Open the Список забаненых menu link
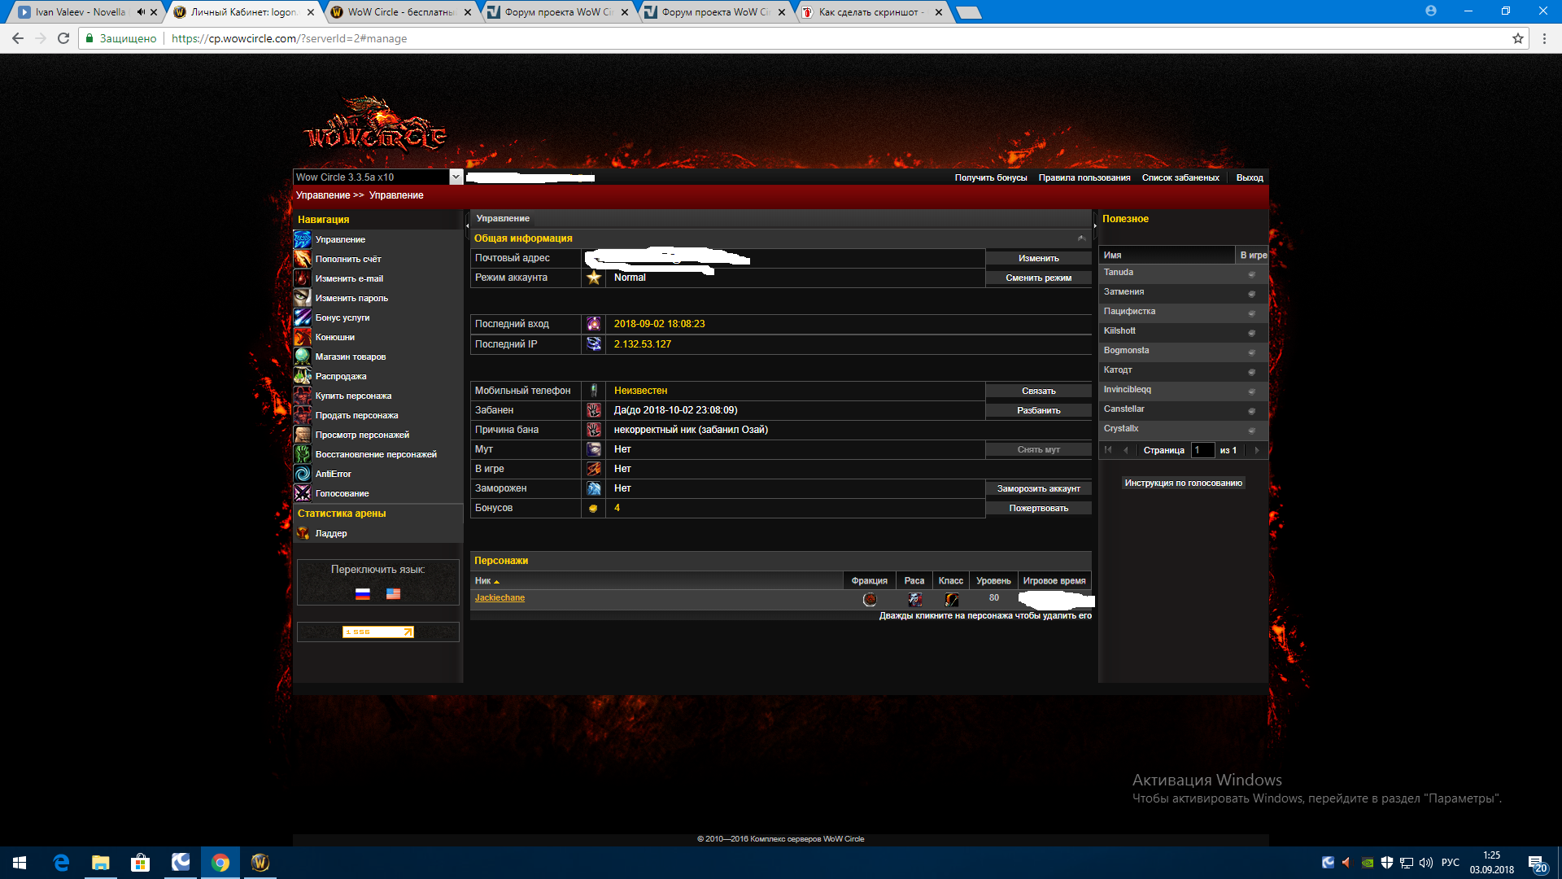Image resolution: width=1562 pixels, height=879 pixels. click(x=1180, y=177)
